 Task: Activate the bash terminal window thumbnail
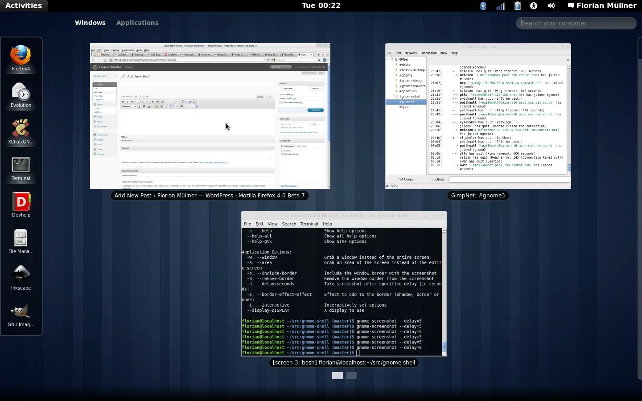(x=344, y=283)
